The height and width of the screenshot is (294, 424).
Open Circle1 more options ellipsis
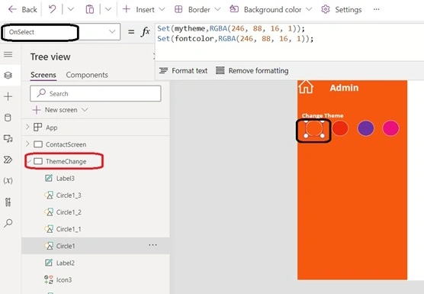[153, 245]
